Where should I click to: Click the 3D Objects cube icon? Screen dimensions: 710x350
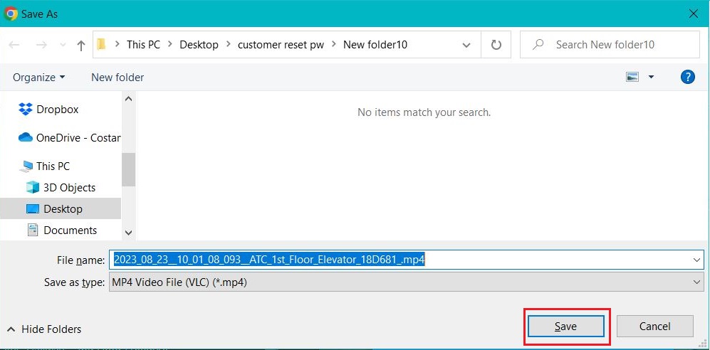coord(33,187)
